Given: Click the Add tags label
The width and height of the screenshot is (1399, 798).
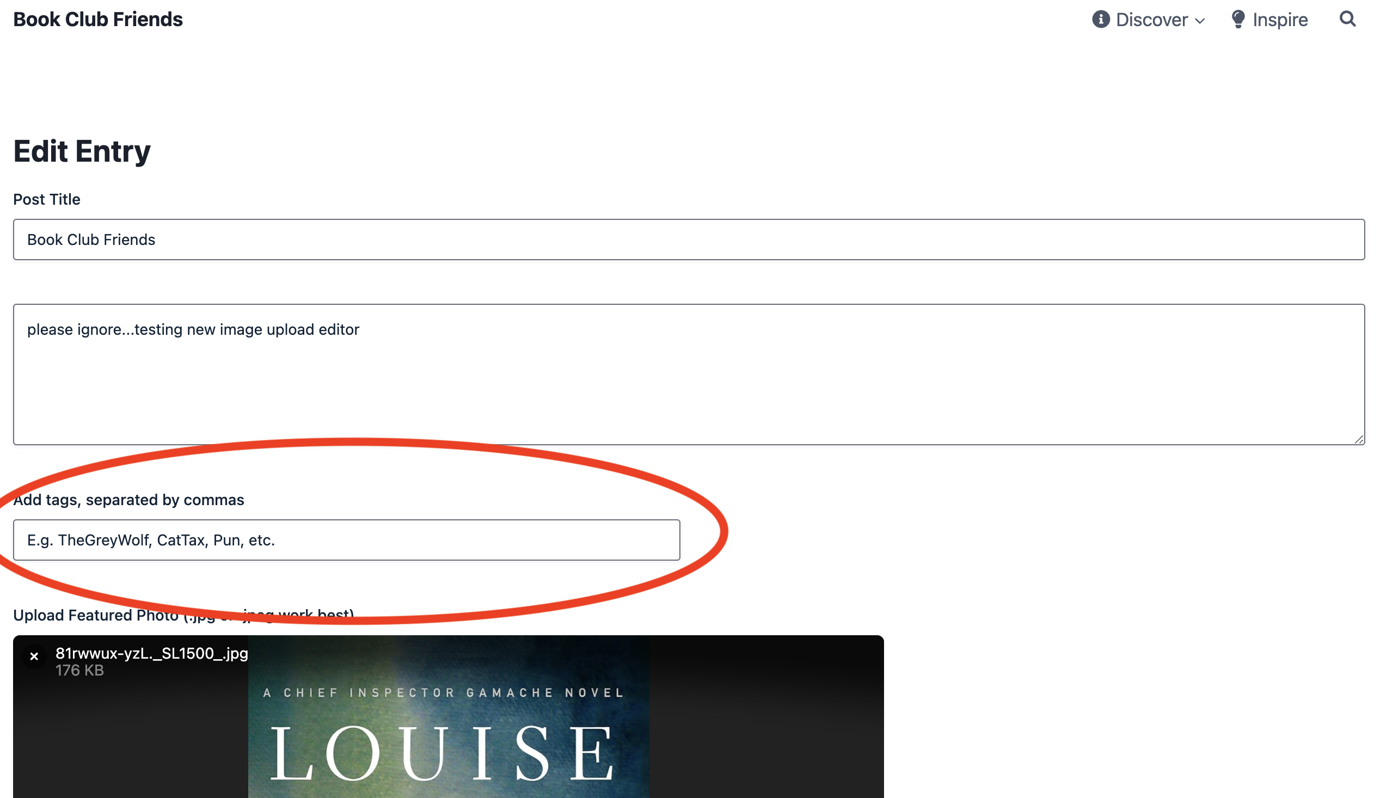Looking at the screenshot, I should tap(129, 500).
